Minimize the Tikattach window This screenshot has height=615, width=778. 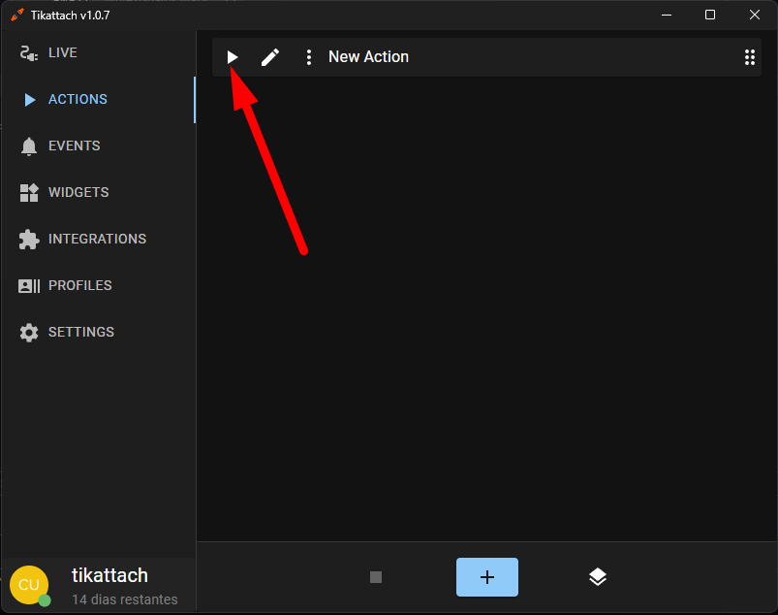[x=667, y=15]
